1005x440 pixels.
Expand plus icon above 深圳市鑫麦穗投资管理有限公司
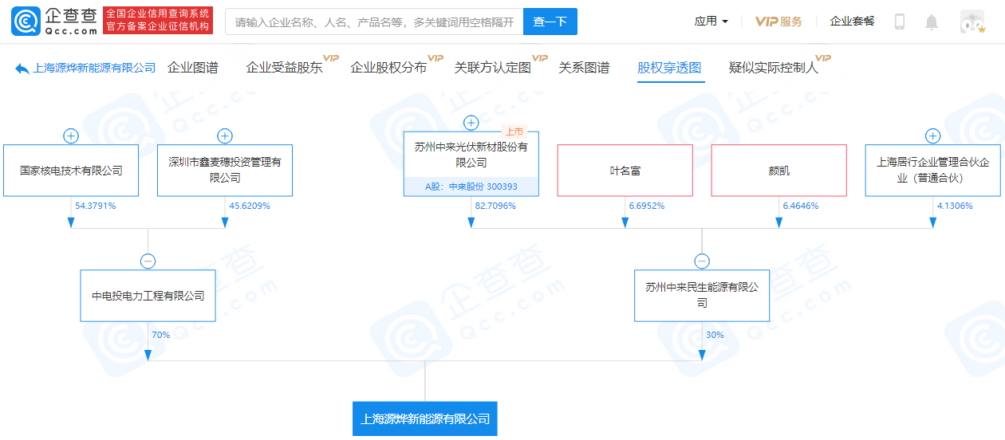pos(225,136)
